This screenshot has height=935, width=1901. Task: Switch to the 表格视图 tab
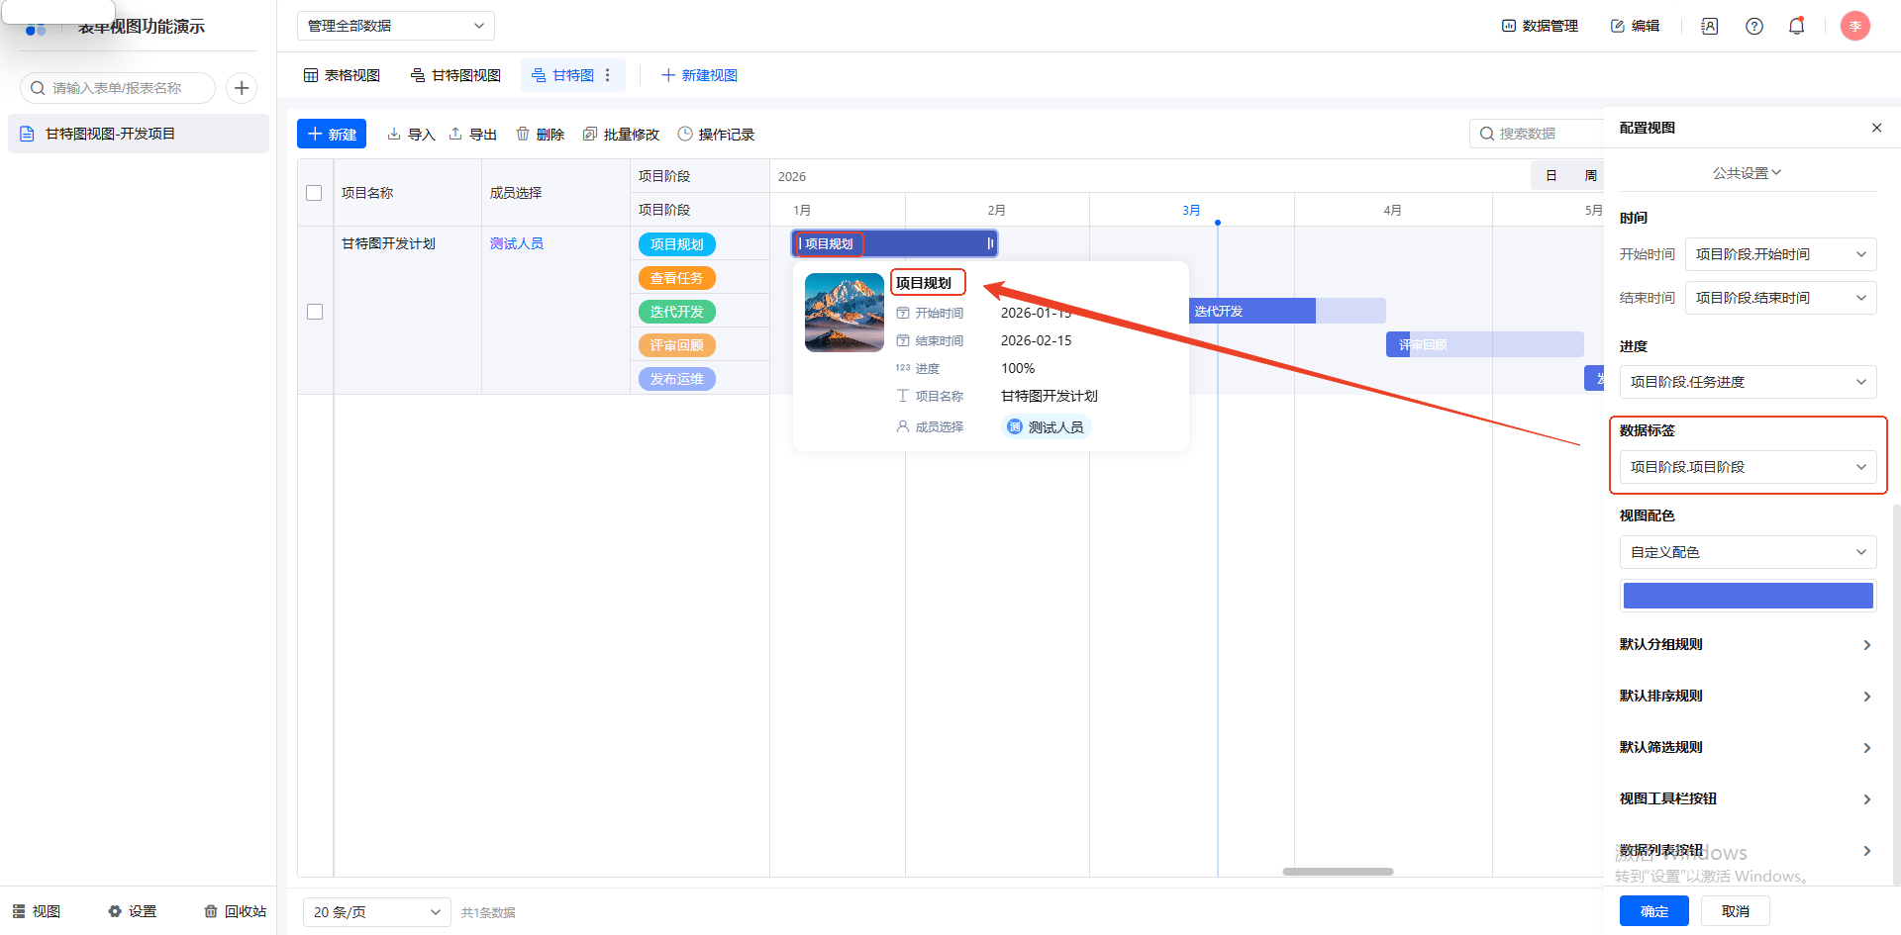(x=342, y=75)
